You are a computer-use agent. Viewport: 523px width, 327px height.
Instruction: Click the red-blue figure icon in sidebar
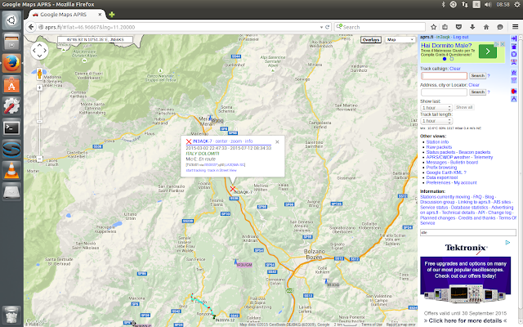[x=514, y=62]
